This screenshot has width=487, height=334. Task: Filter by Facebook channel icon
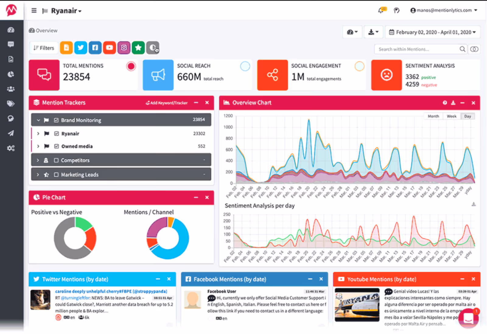click(95, 48)
